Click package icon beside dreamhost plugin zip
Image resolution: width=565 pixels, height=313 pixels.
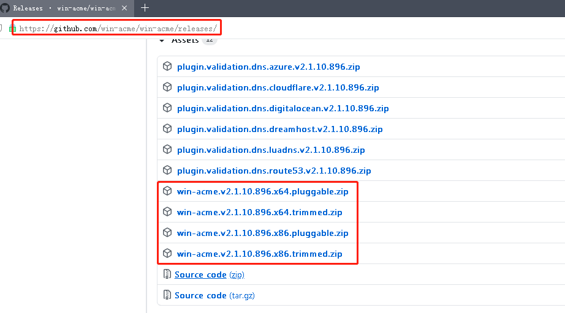pyautogui.click(x=167, y=128)
